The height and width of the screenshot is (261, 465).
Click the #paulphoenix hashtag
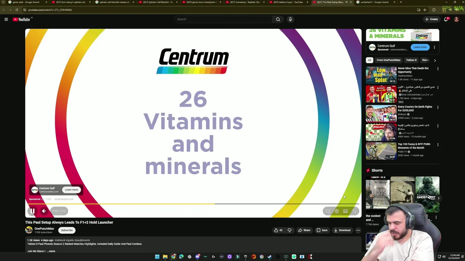[82, 240]
